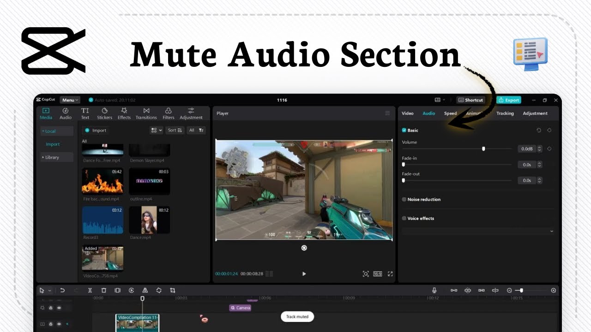Enable the Voice effects checkbox

tap(404, 219)
